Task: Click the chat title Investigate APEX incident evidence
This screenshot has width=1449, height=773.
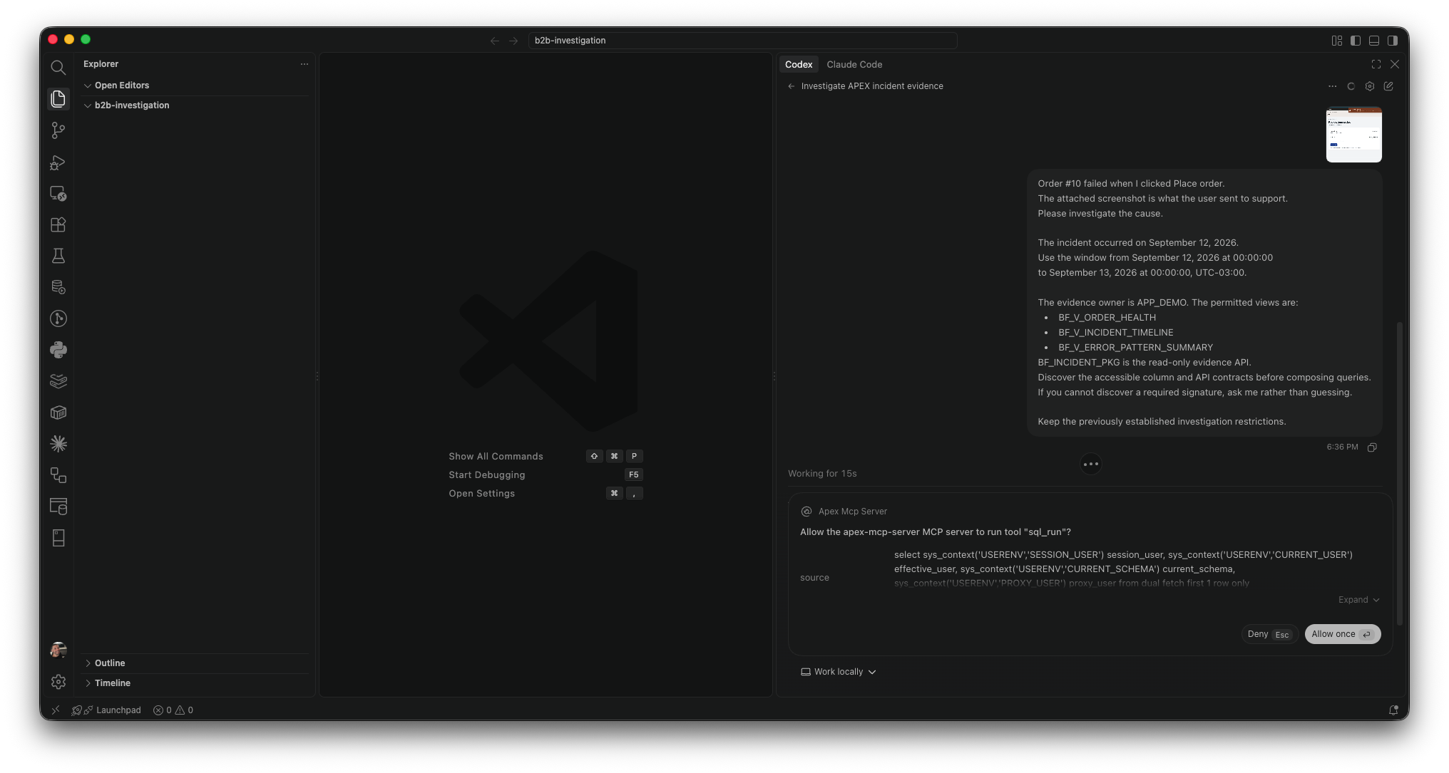Action: click(872, 86)
